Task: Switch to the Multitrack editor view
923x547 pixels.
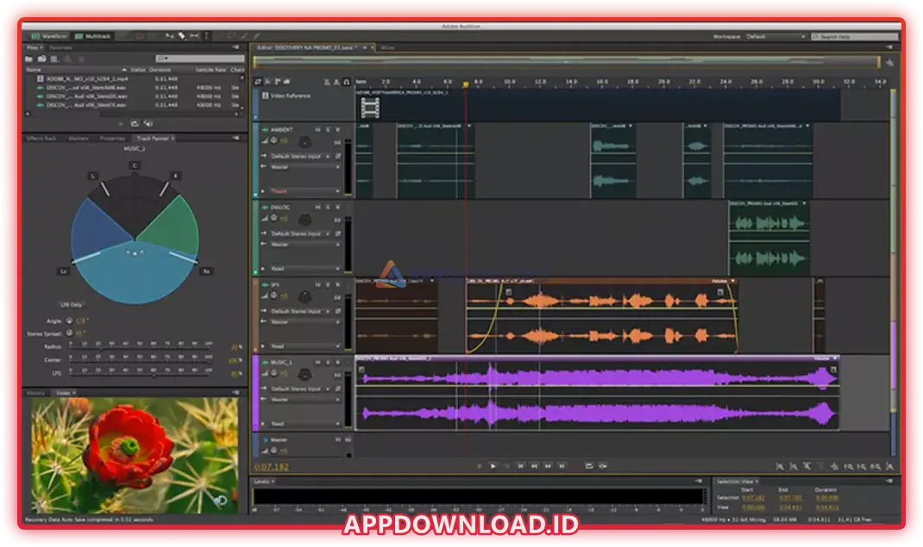Action: 91,36
